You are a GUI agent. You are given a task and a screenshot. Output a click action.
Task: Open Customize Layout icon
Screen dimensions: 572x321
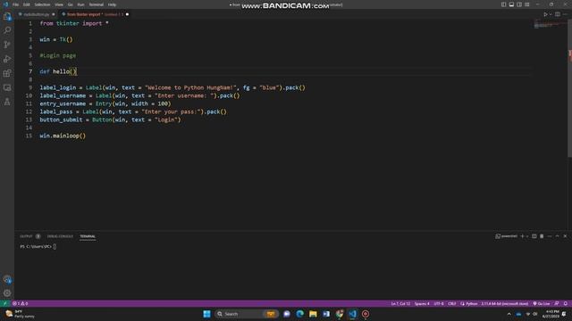click(527, 4)
